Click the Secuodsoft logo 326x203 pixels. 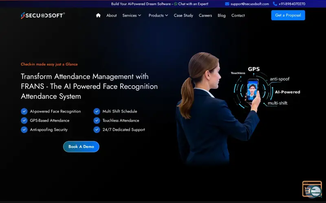[x=43, y=15]
